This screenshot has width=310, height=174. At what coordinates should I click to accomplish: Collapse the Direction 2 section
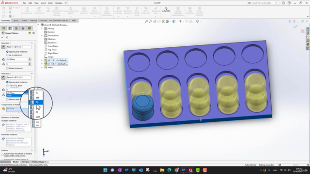31,73
